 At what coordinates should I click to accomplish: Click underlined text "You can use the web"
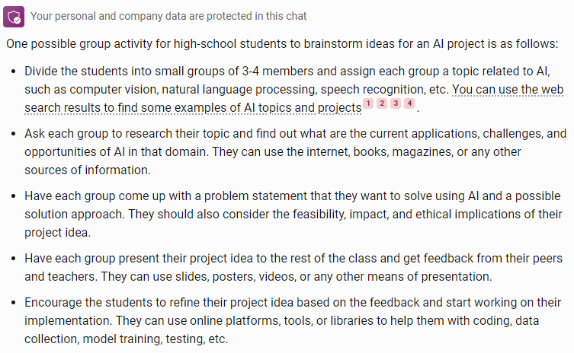point(508,90)
